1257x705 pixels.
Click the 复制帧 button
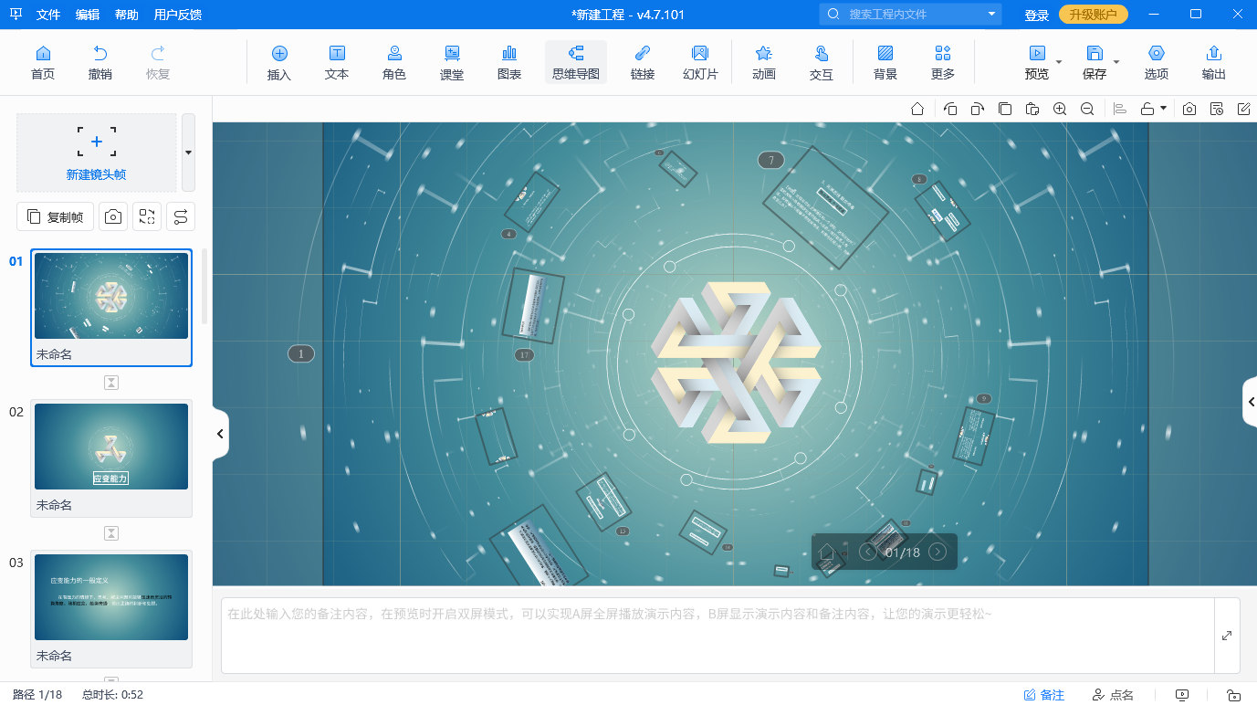coord(55,216)
